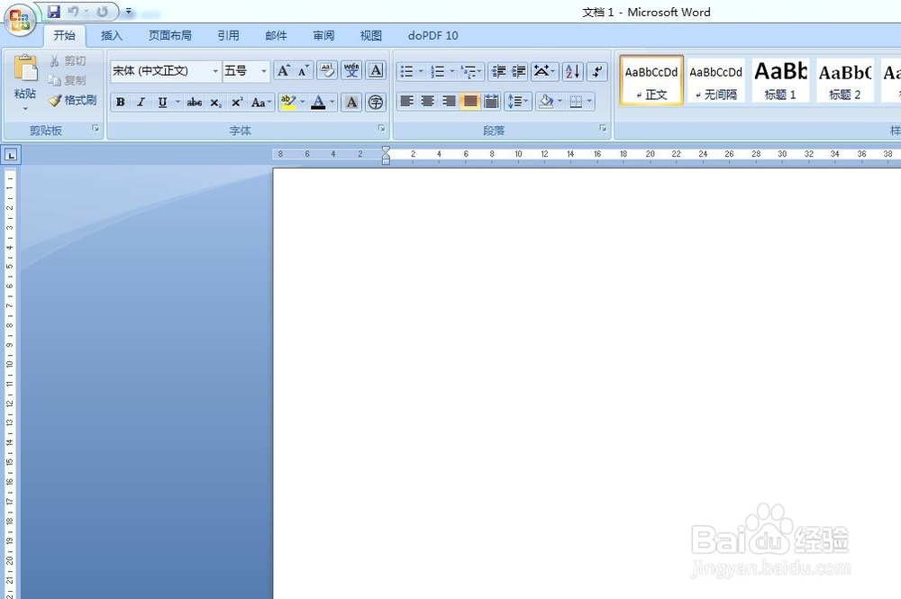Image resolution: width=901 pixels, height=599 pixels.
Task: Click the Numbering list icon
Action: (438, 71)
